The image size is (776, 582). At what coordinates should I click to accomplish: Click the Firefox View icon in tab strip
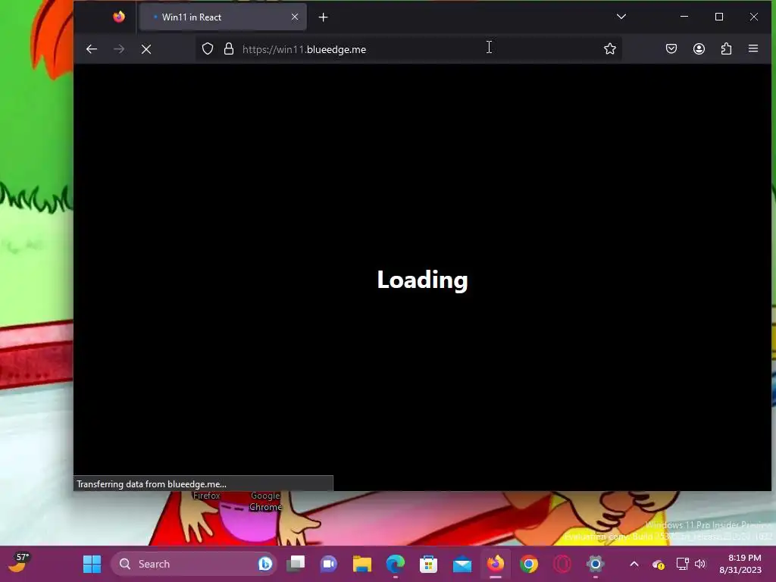pos(119,17)
